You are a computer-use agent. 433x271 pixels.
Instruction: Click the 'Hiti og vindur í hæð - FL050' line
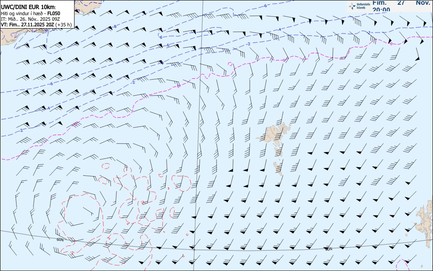coord(30,13)
